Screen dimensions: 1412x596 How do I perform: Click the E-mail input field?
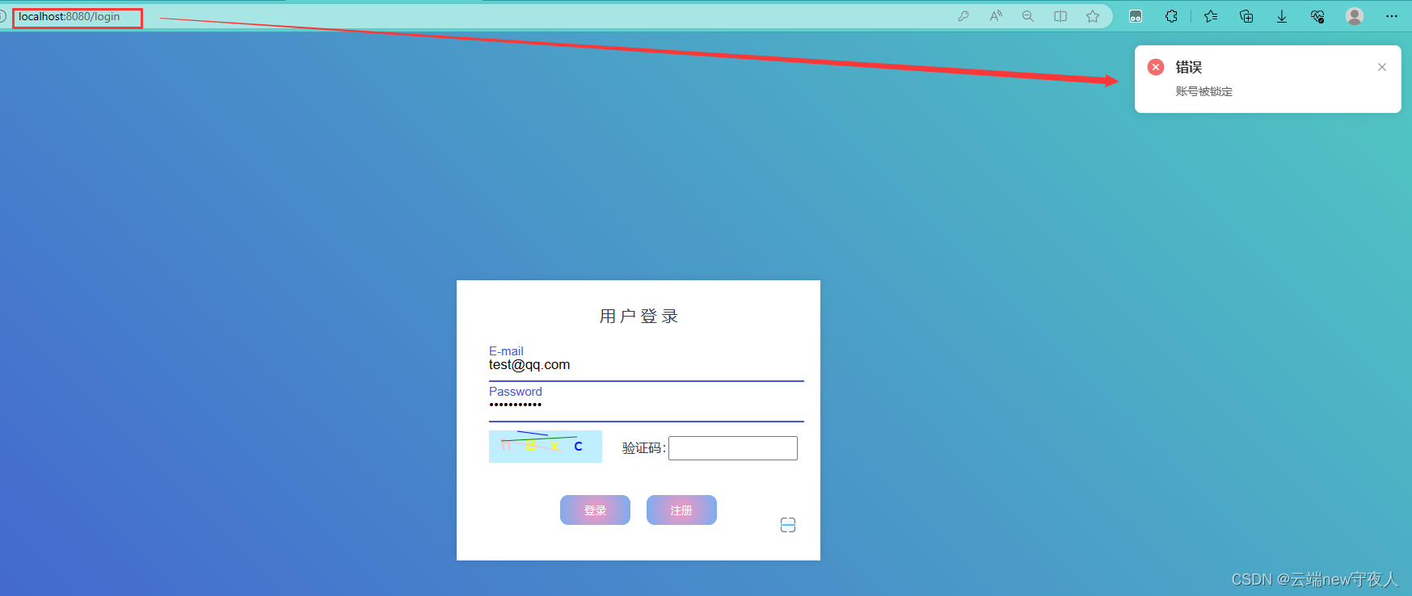[x=647, y=365]
